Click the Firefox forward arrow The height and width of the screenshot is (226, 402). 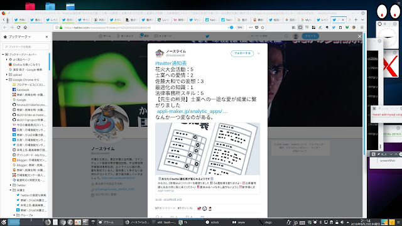tap(12, 28)
